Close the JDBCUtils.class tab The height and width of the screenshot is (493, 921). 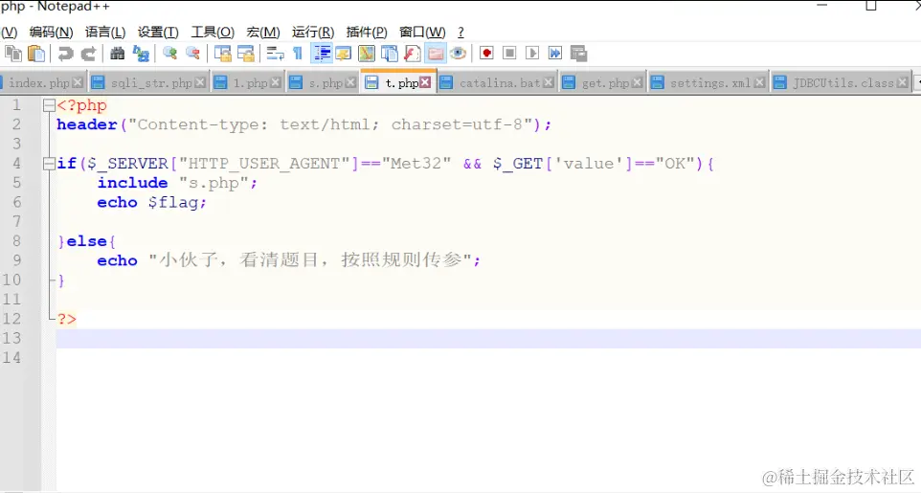tap(903, 83)
